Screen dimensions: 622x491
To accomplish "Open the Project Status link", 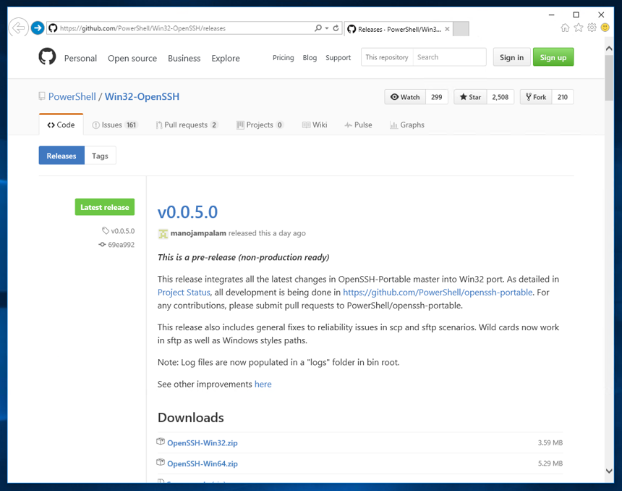I will [x=184, y=293].
